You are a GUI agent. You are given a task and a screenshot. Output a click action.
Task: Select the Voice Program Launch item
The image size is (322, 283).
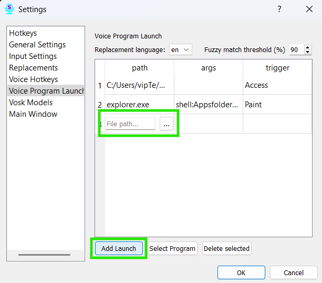point(46,90)
